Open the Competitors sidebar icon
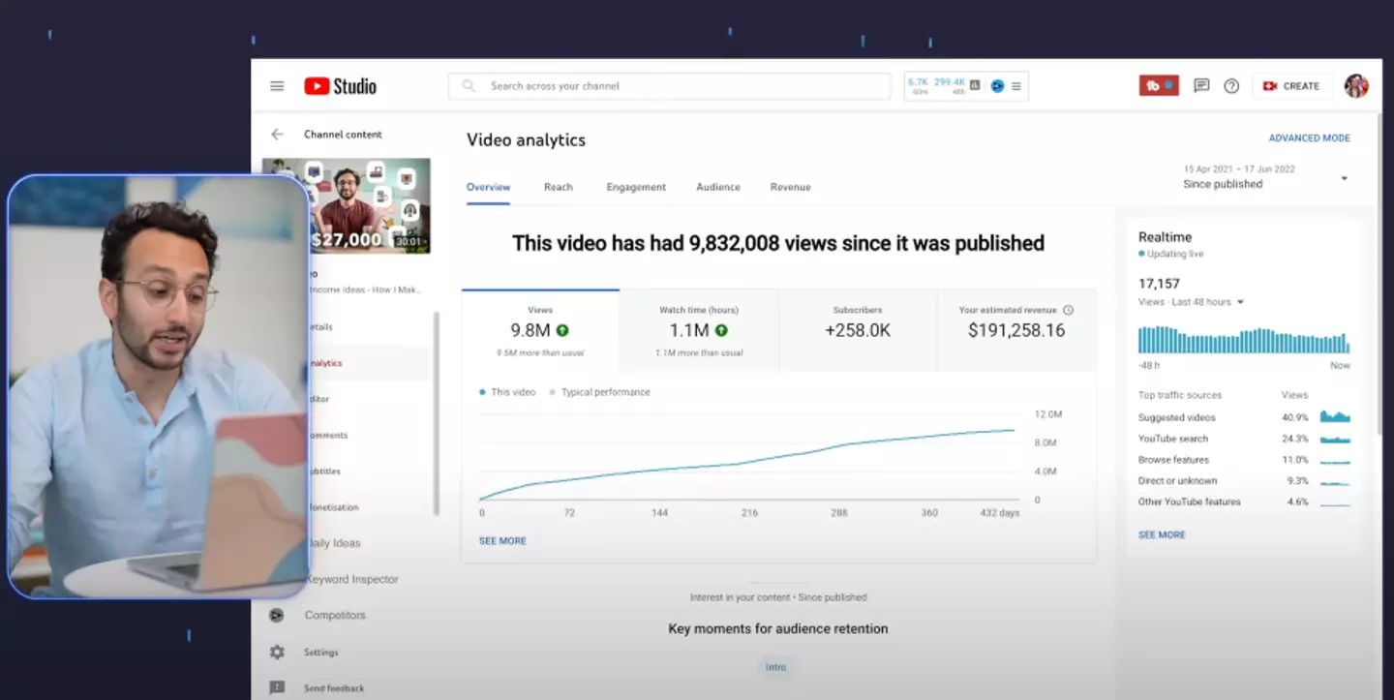This screenshot has width=1394, height=700. (x=277, y=616)
